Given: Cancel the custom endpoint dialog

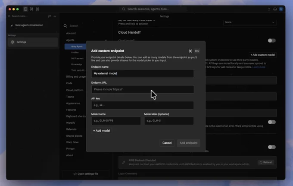Looking at the screenshot, I should pyautogui.click(x=167, y=143).
